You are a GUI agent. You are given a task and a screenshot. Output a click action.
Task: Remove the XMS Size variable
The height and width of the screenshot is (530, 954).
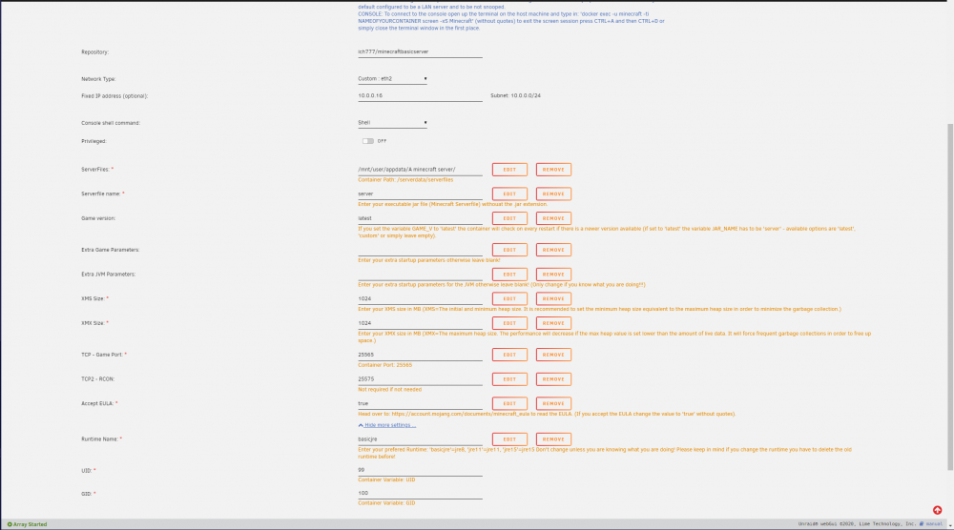[x=553, y=298]
